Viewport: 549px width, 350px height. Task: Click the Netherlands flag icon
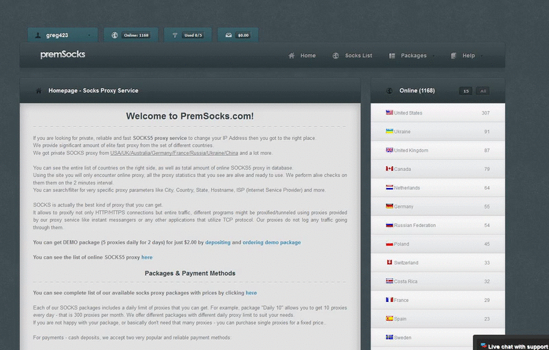click(389, 187)
